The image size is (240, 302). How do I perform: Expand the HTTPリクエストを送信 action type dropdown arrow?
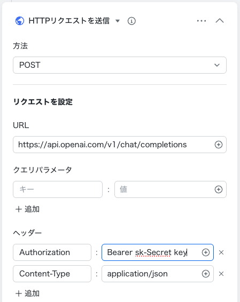pos(118,21)
